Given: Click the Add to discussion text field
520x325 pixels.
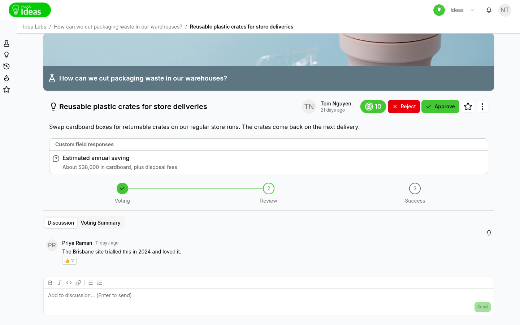Looking at the screenshot, I should coord(269,295).
